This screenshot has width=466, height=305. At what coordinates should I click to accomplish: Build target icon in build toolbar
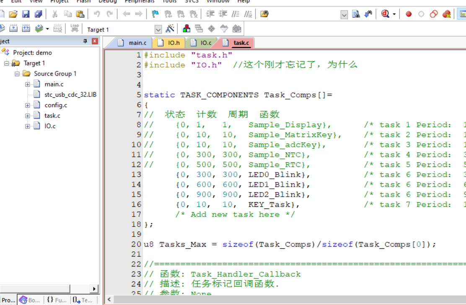pos(13,29)
